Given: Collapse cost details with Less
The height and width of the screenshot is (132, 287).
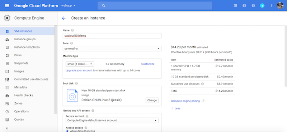Looking at the screenshot, I should (x=176, y=108).
